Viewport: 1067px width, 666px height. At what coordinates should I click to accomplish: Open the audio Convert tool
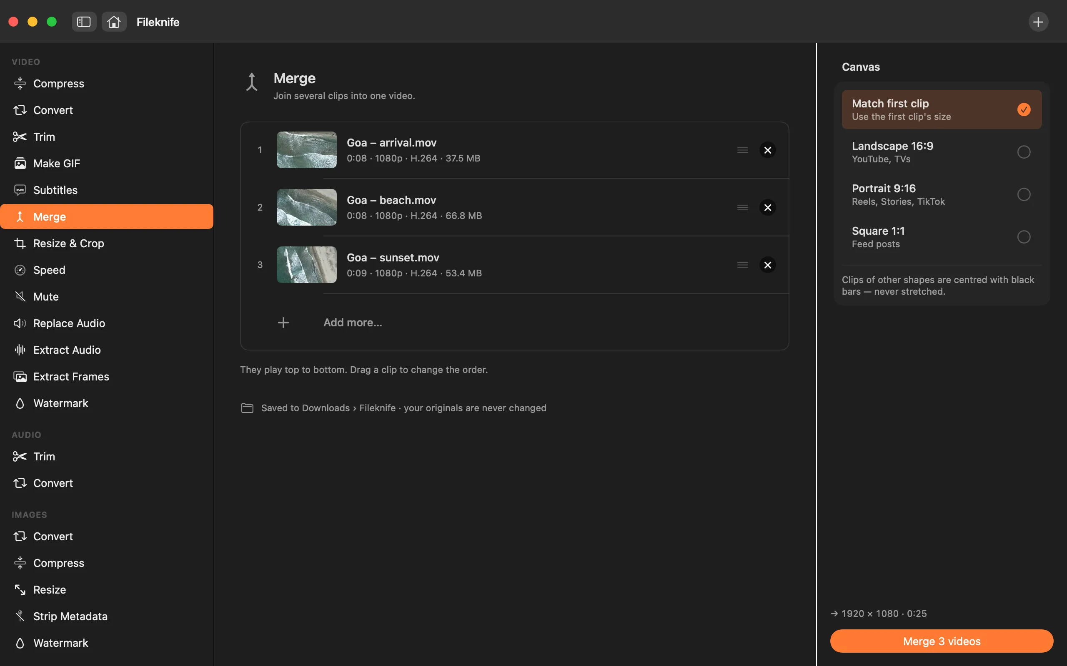[107, 483]
